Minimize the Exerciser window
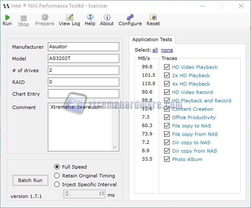 203,6
